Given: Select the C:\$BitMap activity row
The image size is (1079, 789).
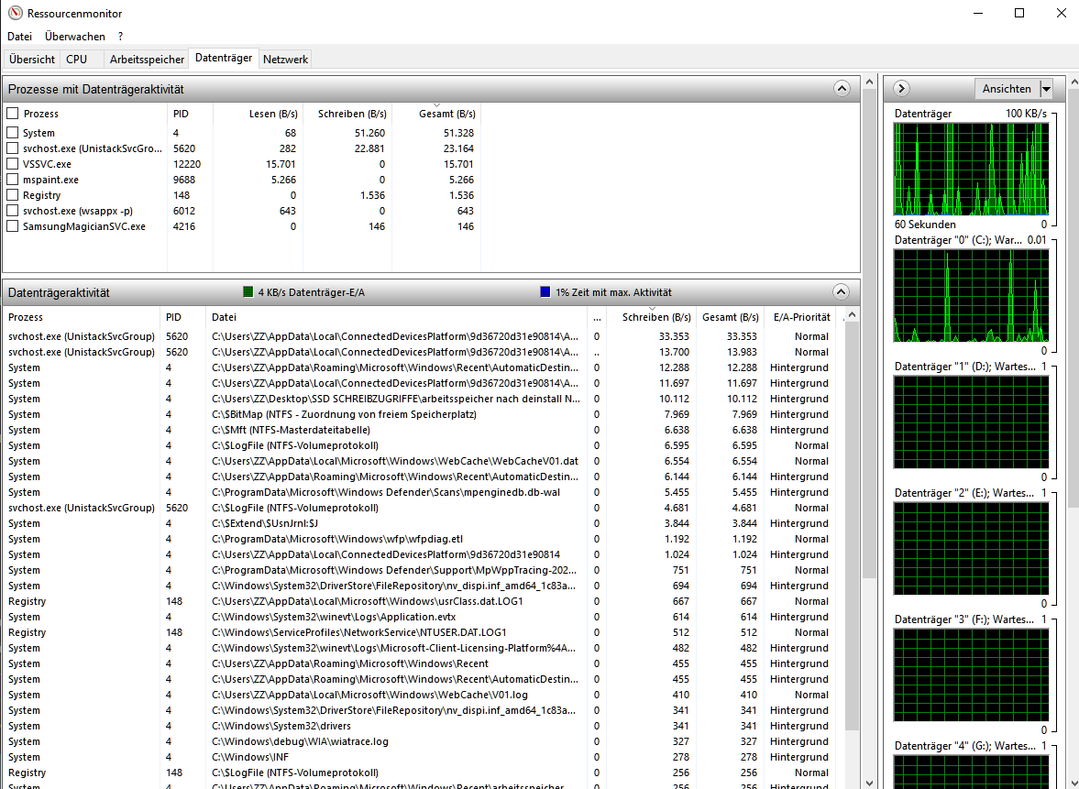Looking at the screenshot, I should point(423,414).
